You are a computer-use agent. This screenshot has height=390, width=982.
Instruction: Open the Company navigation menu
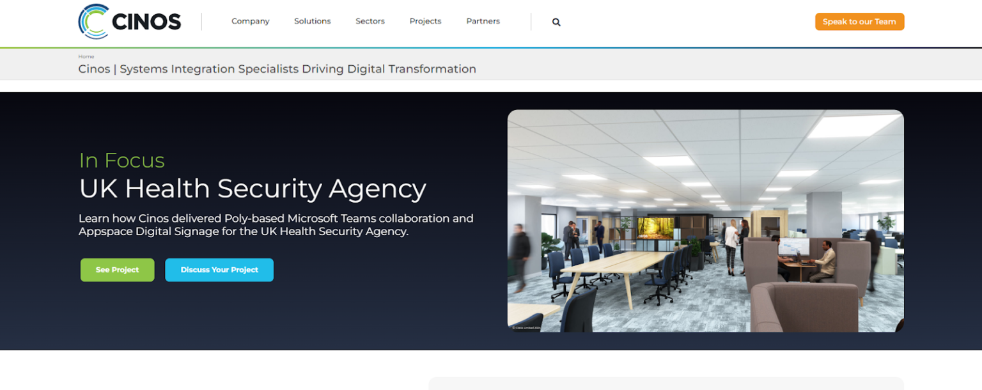[250, 21]
